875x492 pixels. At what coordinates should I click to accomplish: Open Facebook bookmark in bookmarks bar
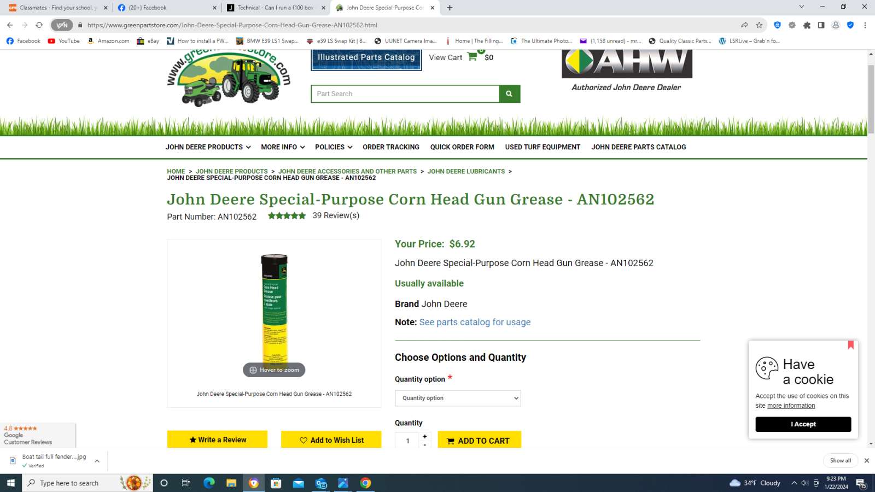(x=24, y=41)
